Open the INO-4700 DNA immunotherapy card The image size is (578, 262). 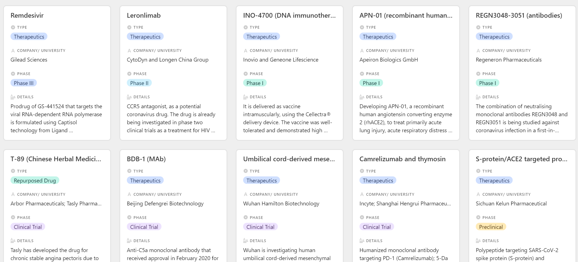click(289, 15)
